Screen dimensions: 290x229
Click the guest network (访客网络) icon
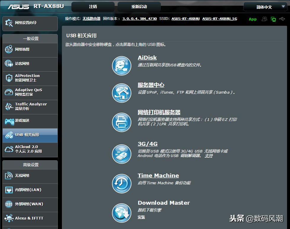[x=9, y=63]
